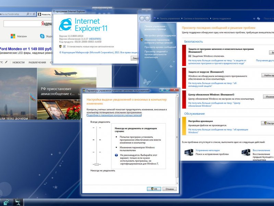The image size is (274, 206).
Task: Open the portrait with flowers news thumbnail
Action: pos(59,110)
